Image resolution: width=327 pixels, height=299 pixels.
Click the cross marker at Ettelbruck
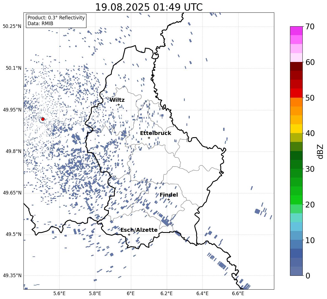click(149, 138)
